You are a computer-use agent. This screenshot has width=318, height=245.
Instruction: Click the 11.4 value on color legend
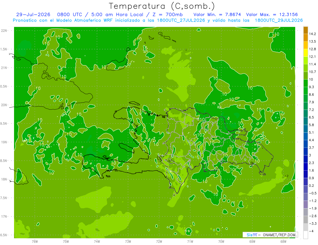pos(312,64)
